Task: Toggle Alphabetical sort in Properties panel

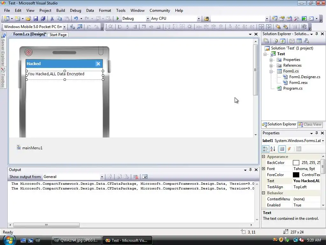Action: click(x=273, y=149)
